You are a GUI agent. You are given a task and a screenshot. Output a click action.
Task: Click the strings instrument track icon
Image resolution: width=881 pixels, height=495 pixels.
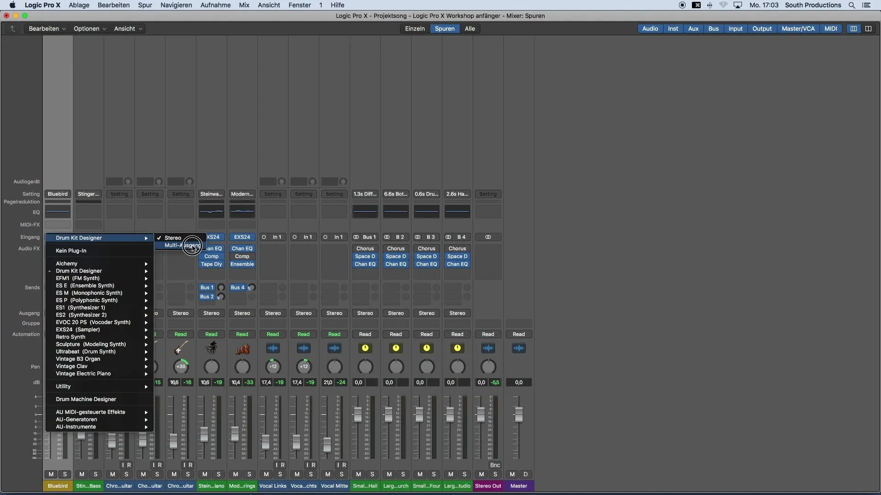(x=242, y=348)
